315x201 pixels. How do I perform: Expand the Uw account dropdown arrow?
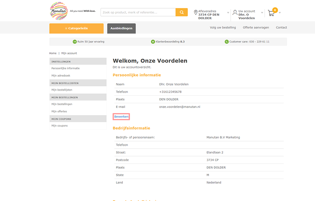click(x=261, y=13)
